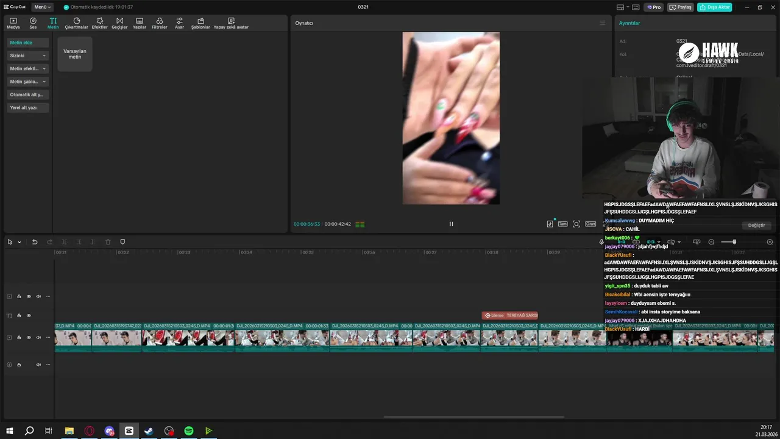780x439 pixels.
Task: Click the keyboard shortcuts icon
Action: tap(636, 7)
